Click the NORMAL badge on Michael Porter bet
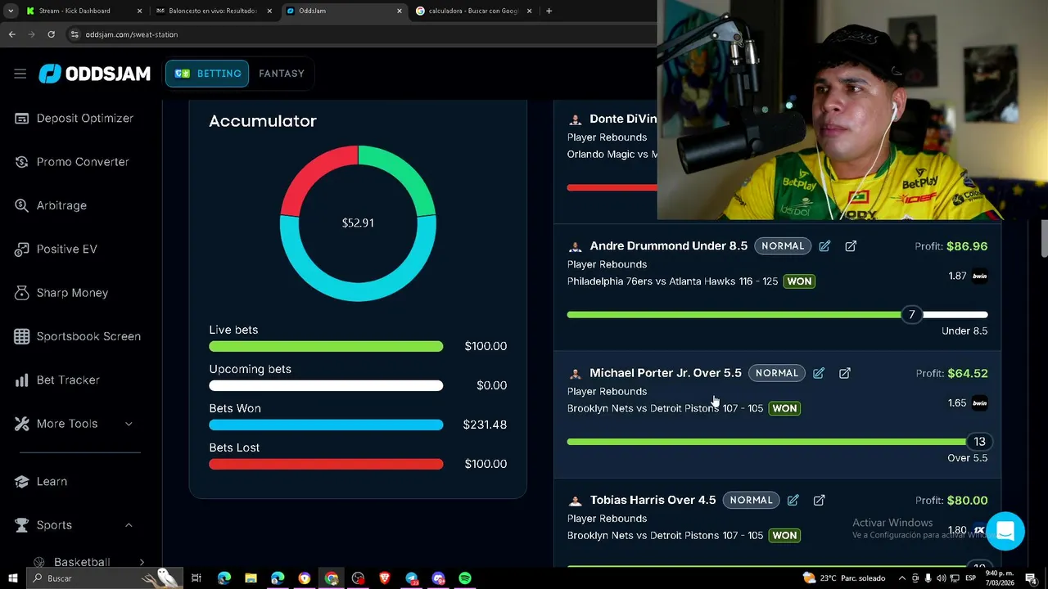 [777, 373]
